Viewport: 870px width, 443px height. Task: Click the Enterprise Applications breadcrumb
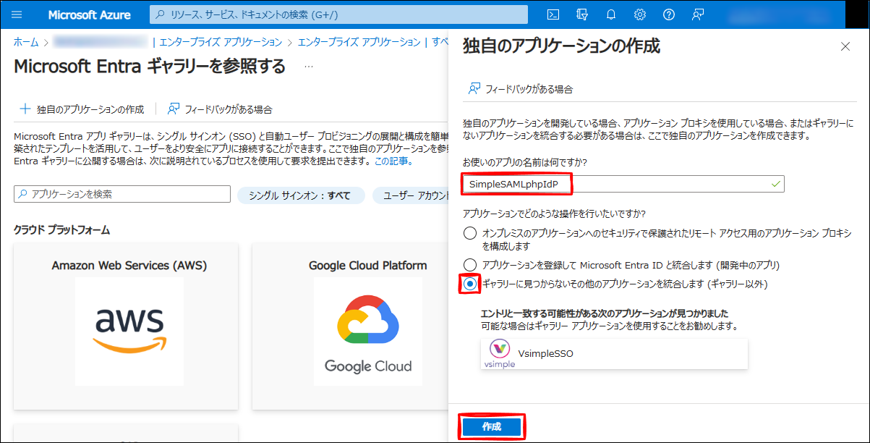pos(221,42)
